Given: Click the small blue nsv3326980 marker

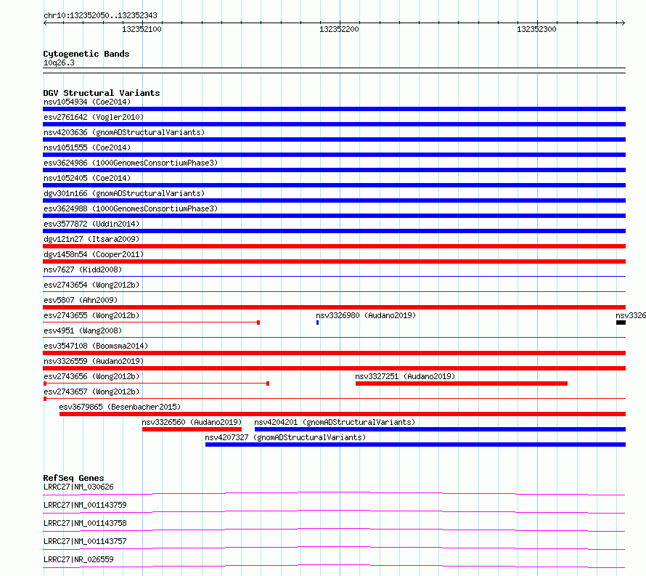Looking at the screenshot, I should coord(318,323).
